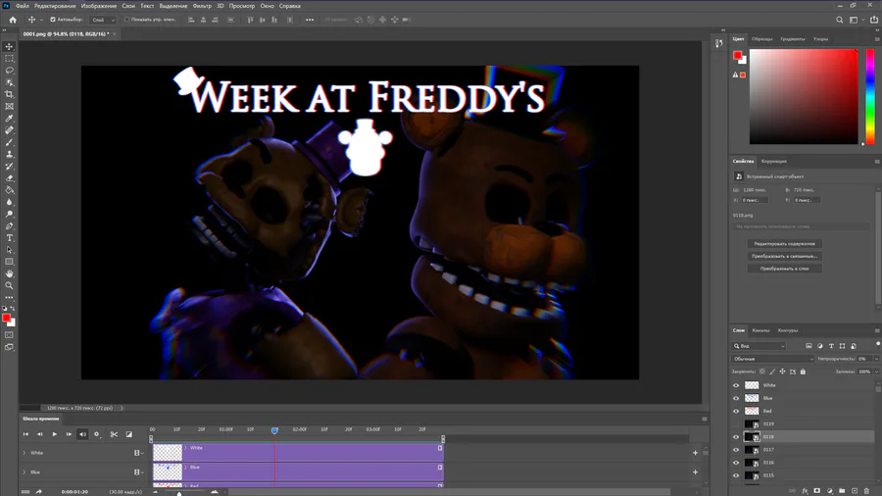The image size is (882, 496).
Task: Select the Pen tool
Action: (x=9, y=226)
